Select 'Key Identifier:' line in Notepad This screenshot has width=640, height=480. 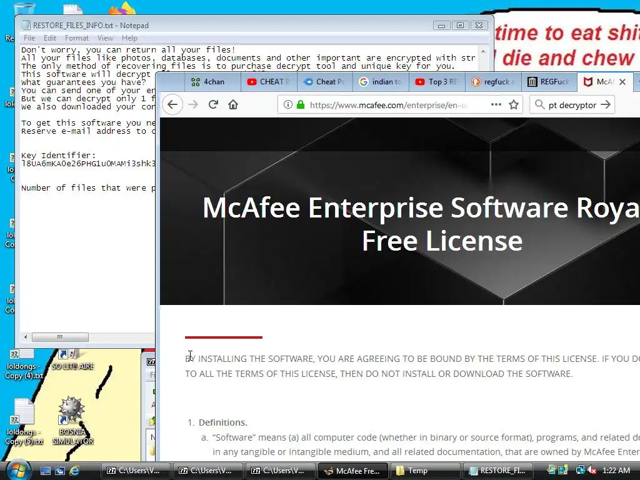click(x=58, y=156)
